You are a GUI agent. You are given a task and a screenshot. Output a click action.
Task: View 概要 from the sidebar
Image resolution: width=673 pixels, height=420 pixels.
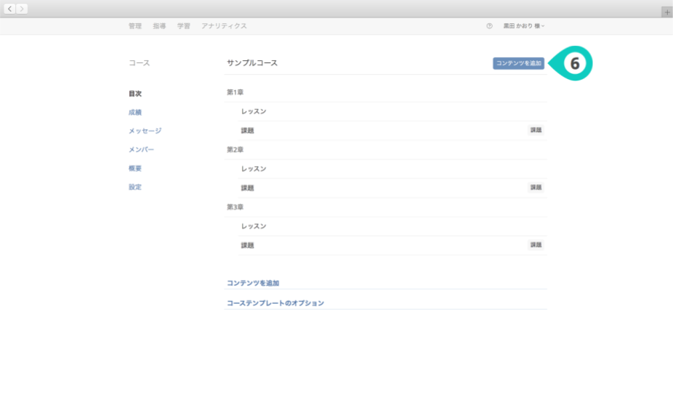(135, 168)
